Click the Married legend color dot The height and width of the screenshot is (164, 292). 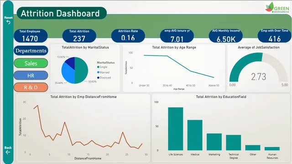(x=98, y=72)
